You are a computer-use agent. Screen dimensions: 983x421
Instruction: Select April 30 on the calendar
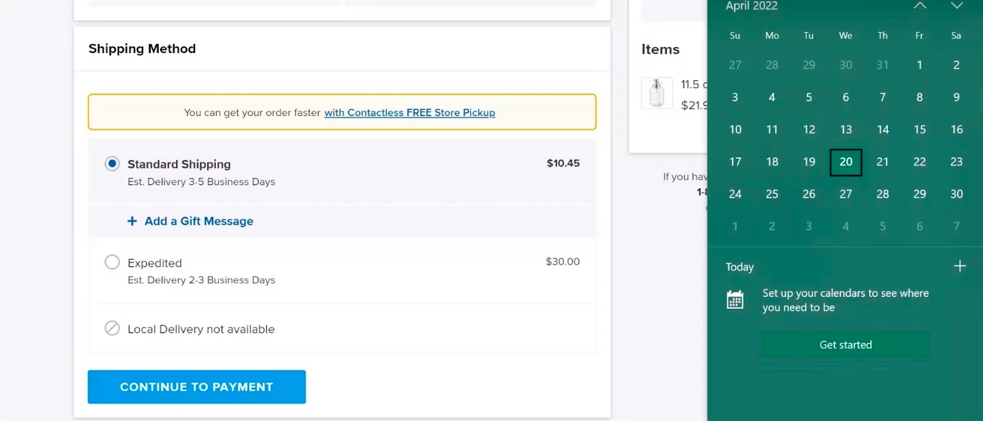956,194
